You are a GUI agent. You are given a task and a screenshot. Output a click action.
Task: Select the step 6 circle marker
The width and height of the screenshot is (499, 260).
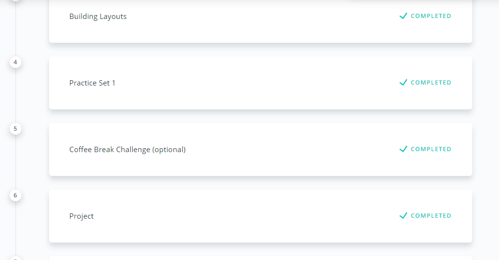click(16, 195)
